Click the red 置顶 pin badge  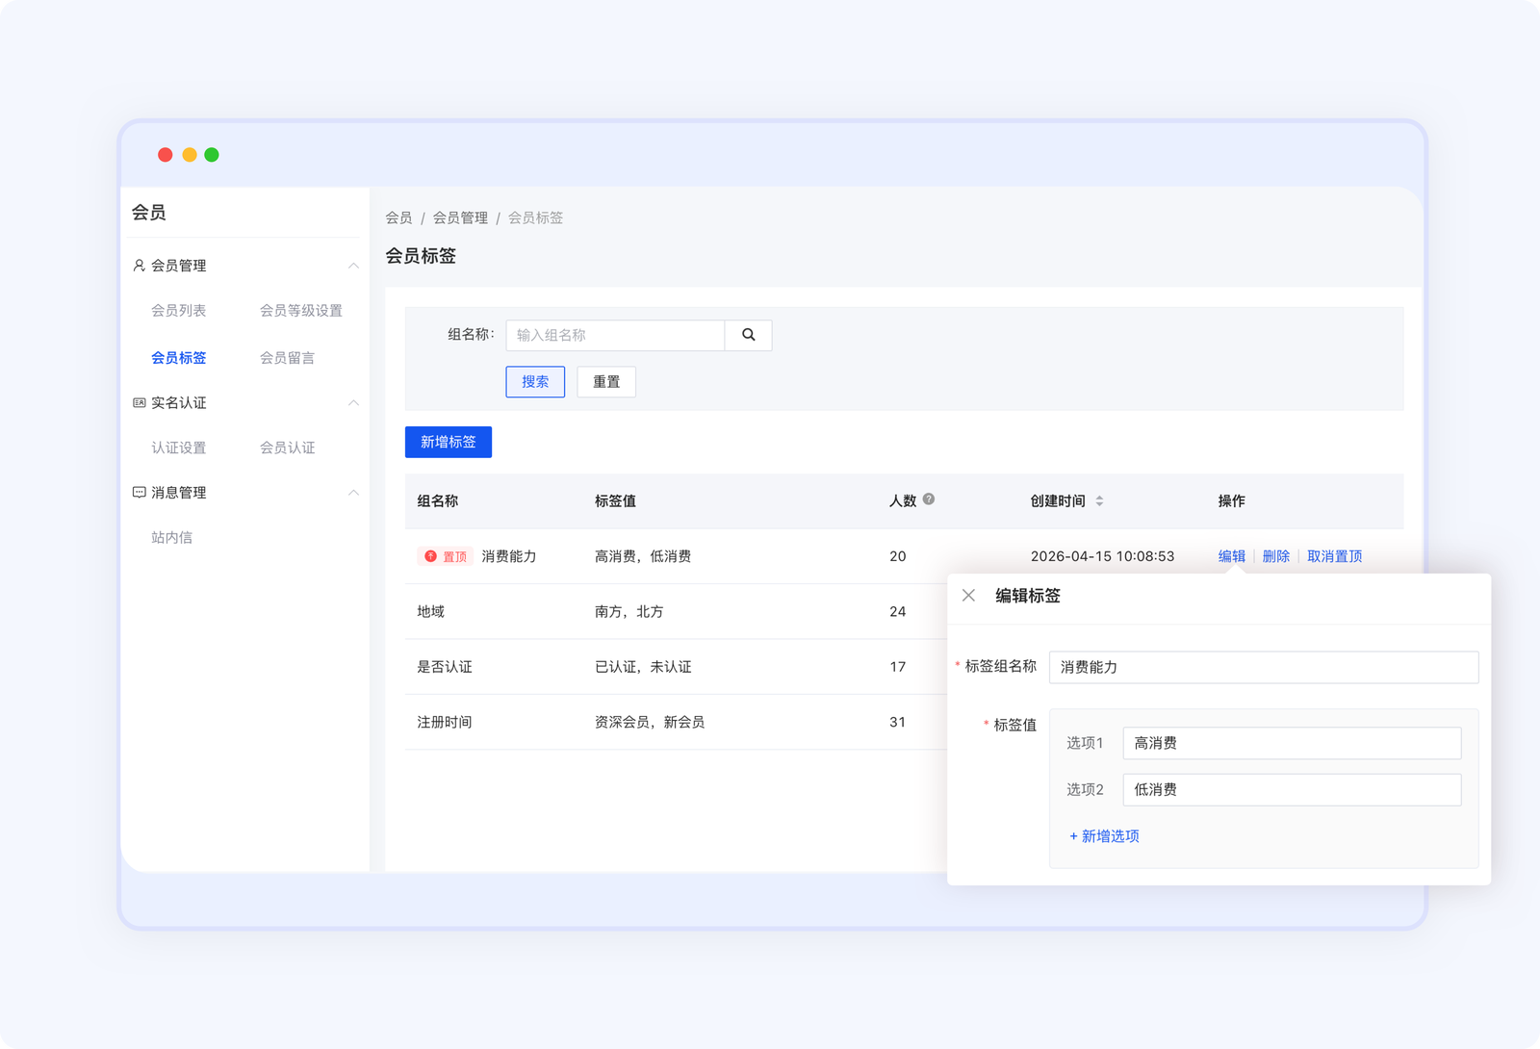tap(446, 556)
